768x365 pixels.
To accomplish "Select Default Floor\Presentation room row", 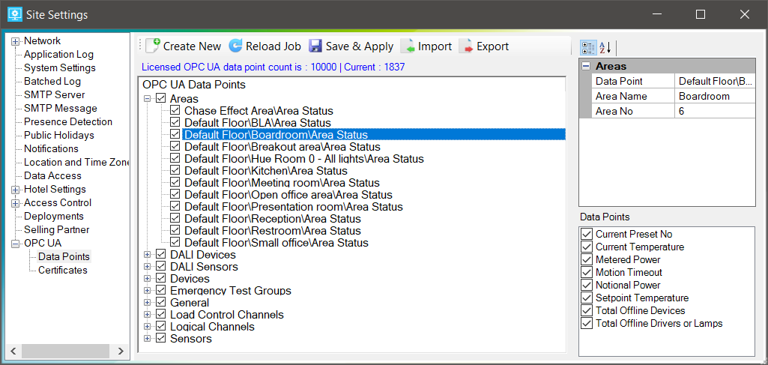I will [x=294, y=207].
